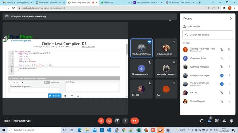This screenshot has width=238, height=133.
Task: Open Excel from the taskbar
Action: 138,130
